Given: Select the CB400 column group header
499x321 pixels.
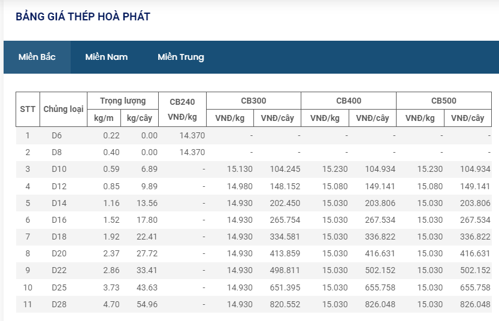Looking at the screenshot, I should click(x=349, y=101).
